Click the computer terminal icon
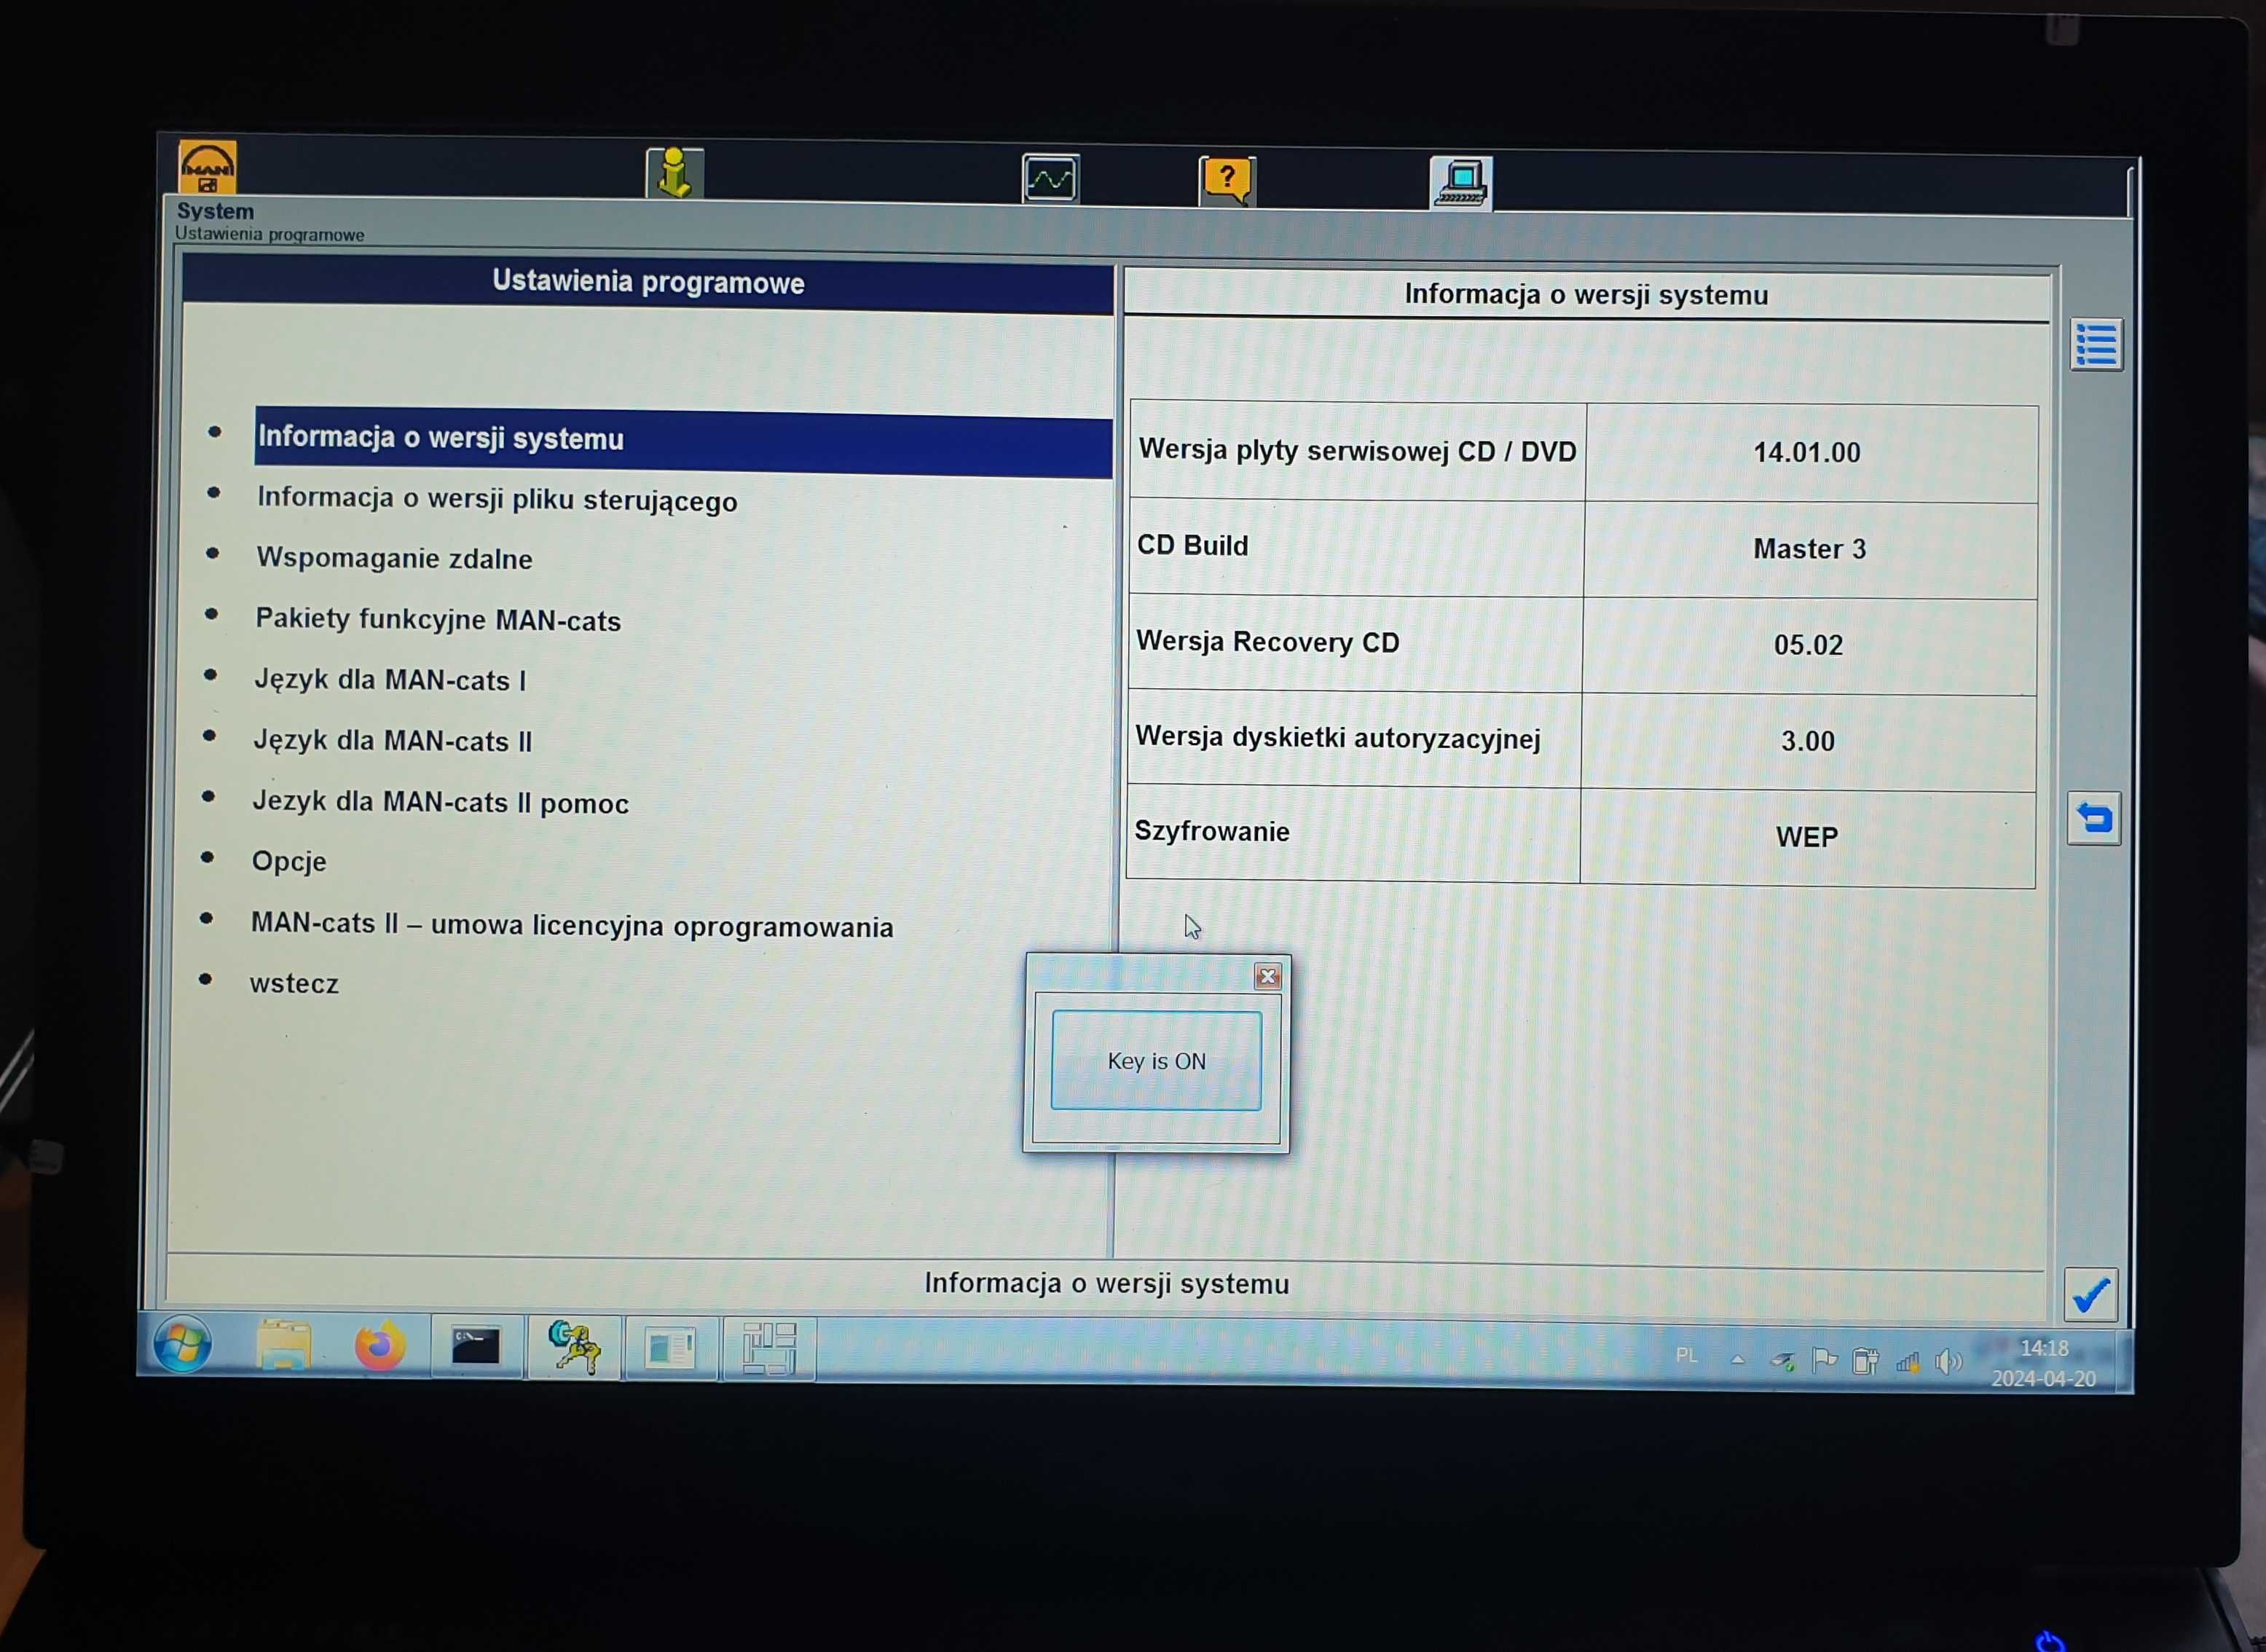This screenshot has height=1652, width=2266. coord(1461,183)
